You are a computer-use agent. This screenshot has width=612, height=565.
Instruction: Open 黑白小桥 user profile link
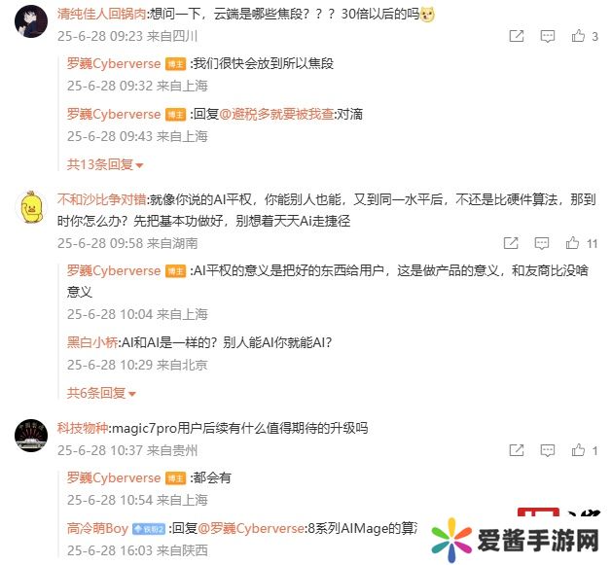click(x=92, y=342)
